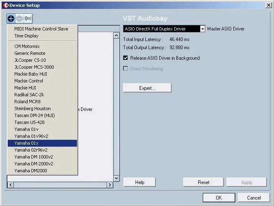Pick Yamaha DM 2000v2 from the menu
This screenshot has height=206, width=274.
(x=42, y=164)
